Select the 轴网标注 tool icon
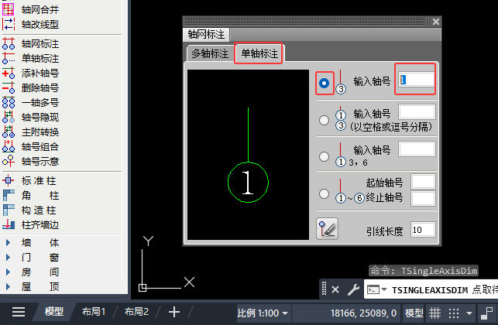 [x=9, y=43]
